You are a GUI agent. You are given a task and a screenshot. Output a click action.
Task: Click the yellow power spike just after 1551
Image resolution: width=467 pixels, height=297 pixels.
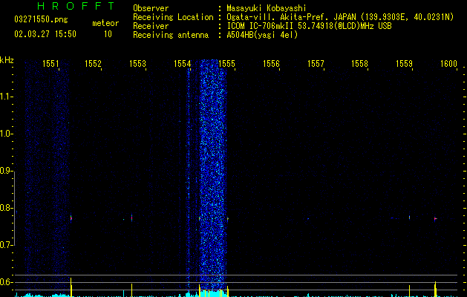(71, 287)
